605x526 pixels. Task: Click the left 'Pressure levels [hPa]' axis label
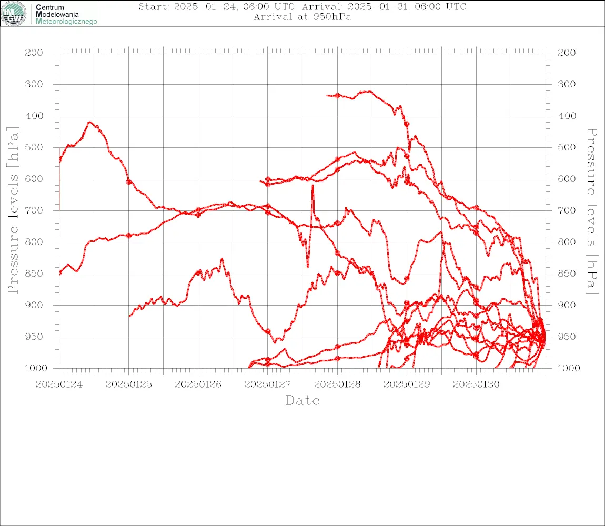[13, 210]
